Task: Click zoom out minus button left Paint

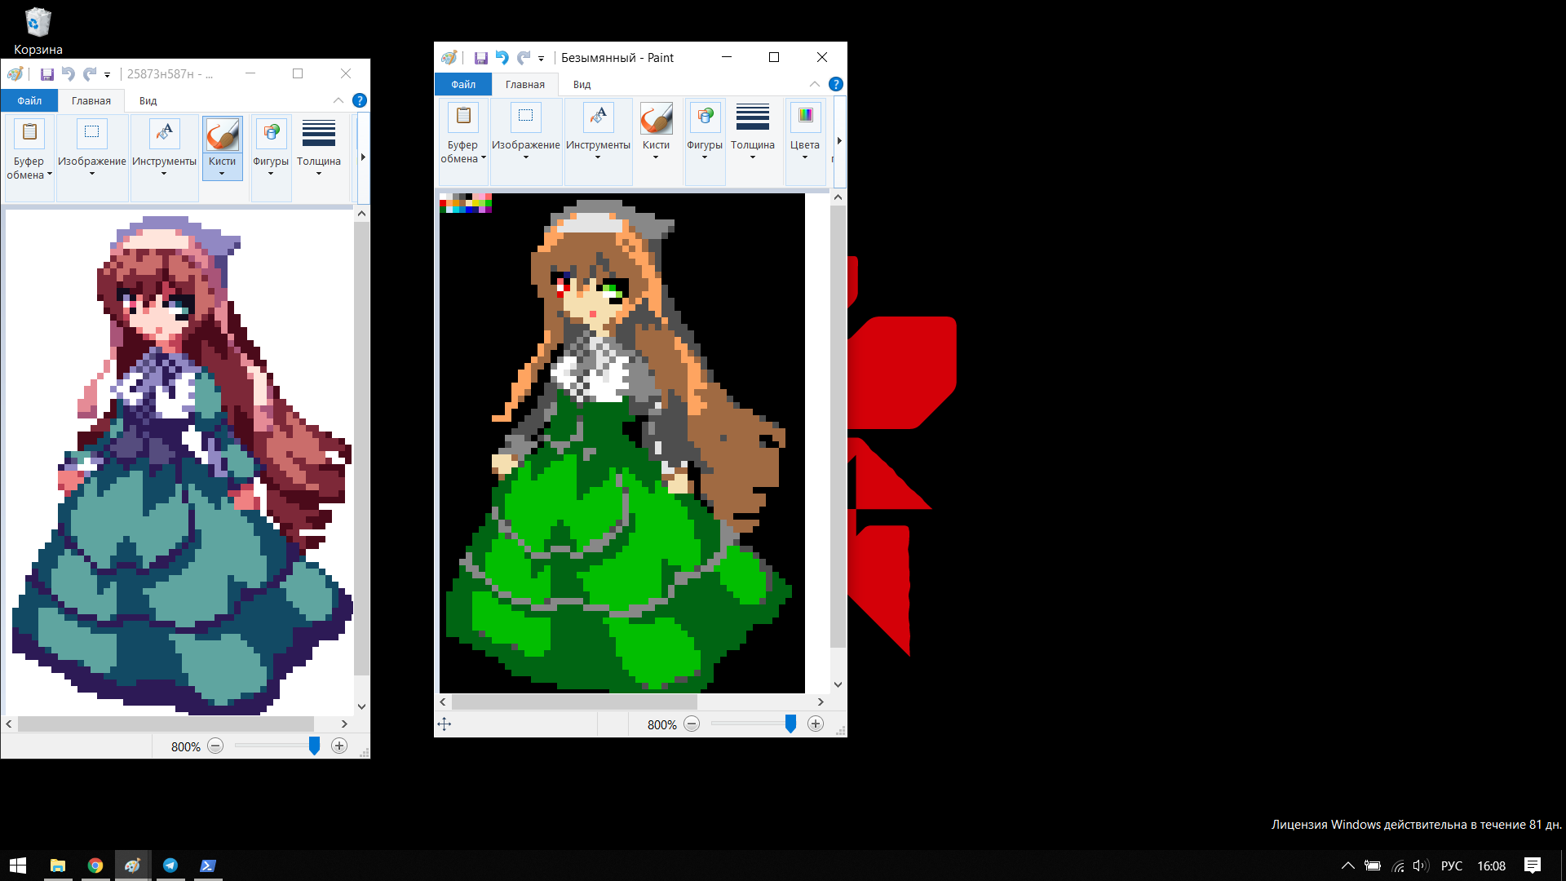Action: tap(215, 746)
